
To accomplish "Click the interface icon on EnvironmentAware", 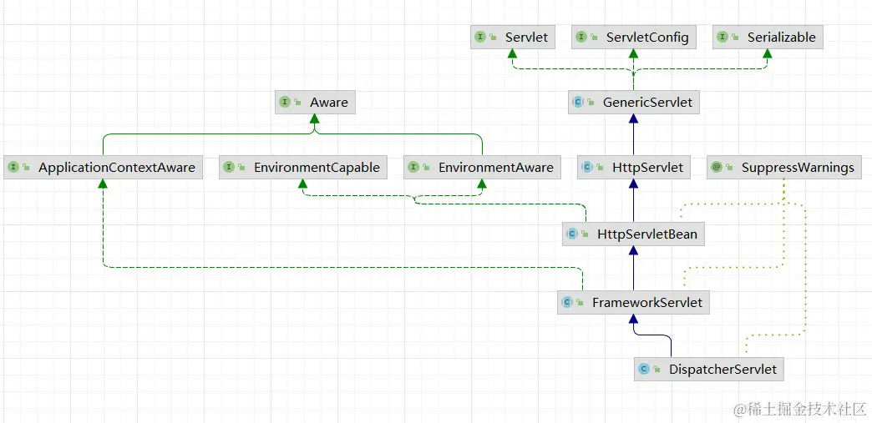I will tap(413, 168).
